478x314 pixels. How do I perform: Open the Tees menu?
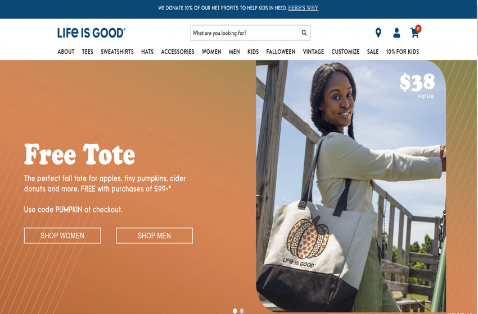(88, 52)
